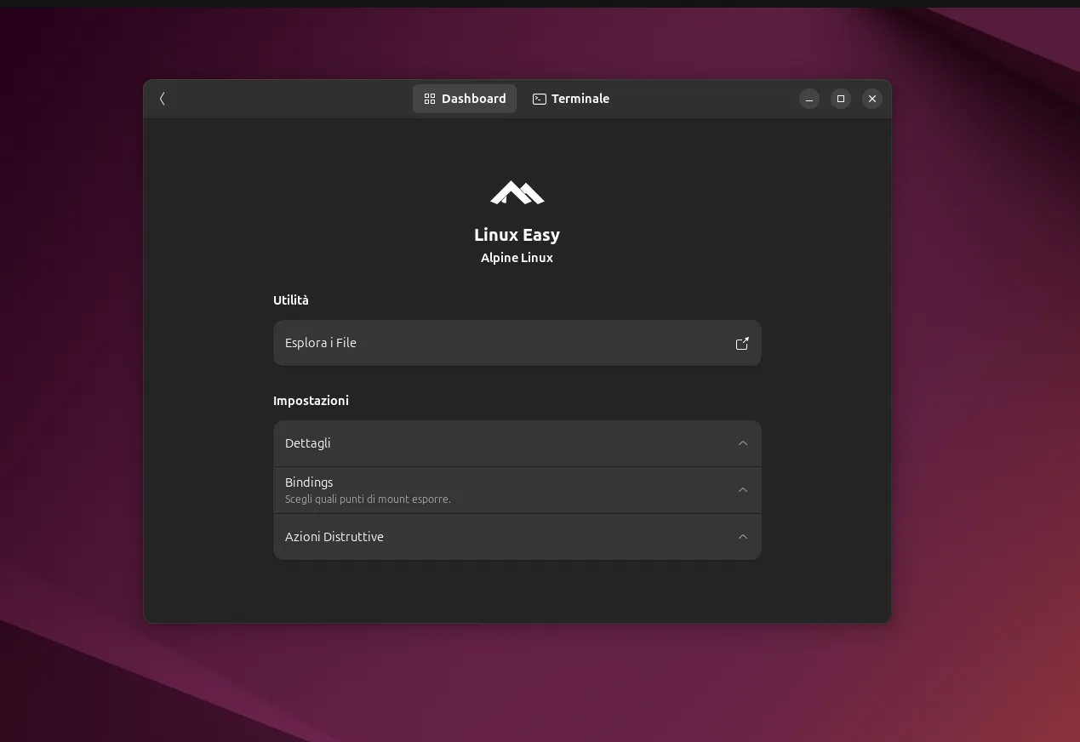The height and width of the screenshot is (742, 1080).
Task: Click the Dettagli row label
Action: (308, 443)
